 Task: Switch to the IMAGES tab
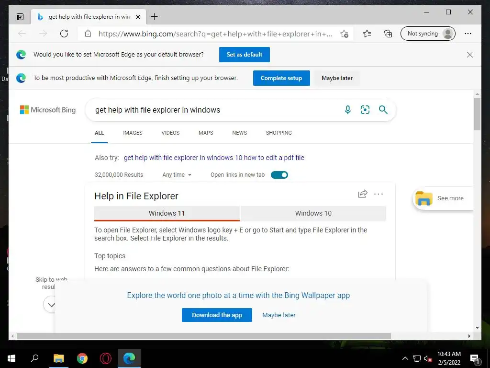pyautogui.click(x=133, y=133)
